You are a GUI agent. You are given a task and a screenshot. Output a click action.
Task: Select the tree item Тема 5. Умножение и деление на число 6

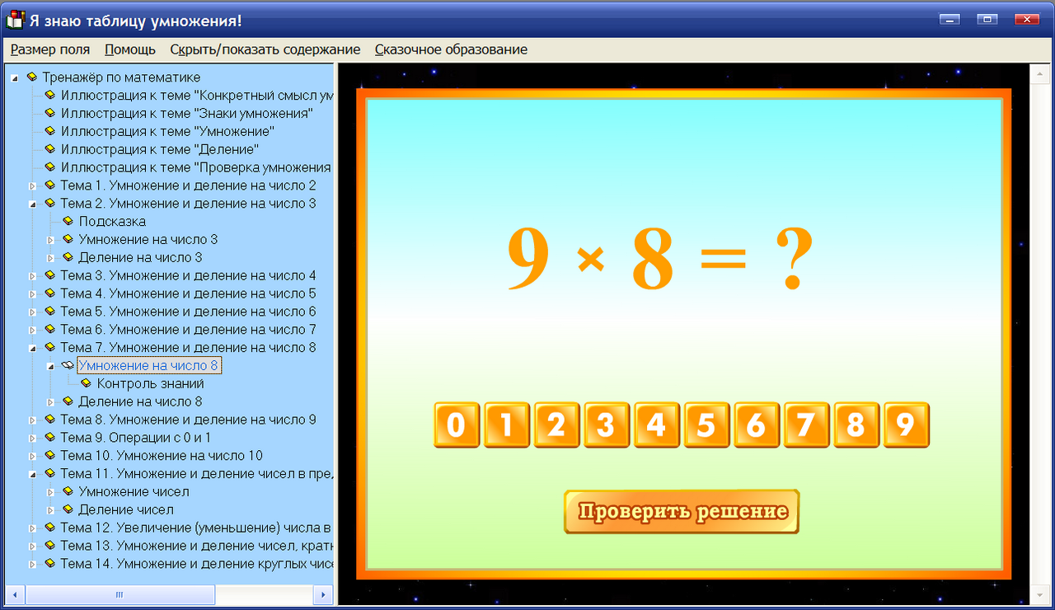pyautogui.click(x=189, y=312)
